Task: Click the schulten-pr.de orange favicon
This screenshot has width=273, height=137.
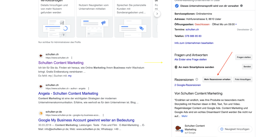Action: tap(41, 113)
